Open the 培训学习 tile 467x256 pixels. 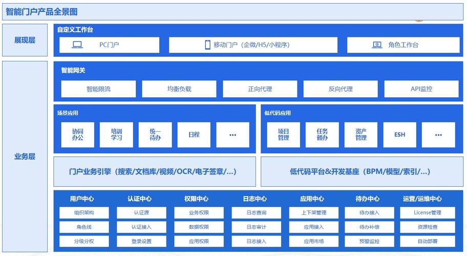tap(116, 135)
